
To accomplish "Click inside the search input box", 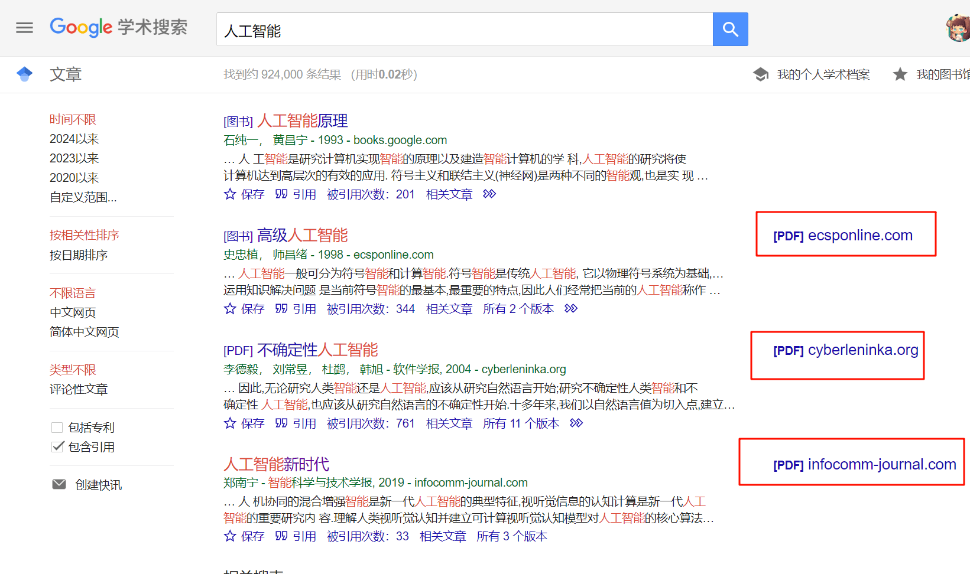I will (461, 29).
